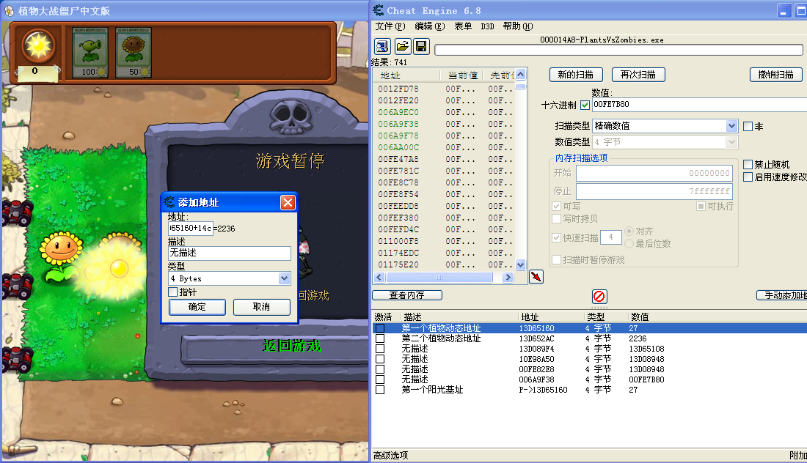Minimize the Cheat Engine window
This screenshot has width=807, height=463.
pyautogui.click(x=784, y=11)
